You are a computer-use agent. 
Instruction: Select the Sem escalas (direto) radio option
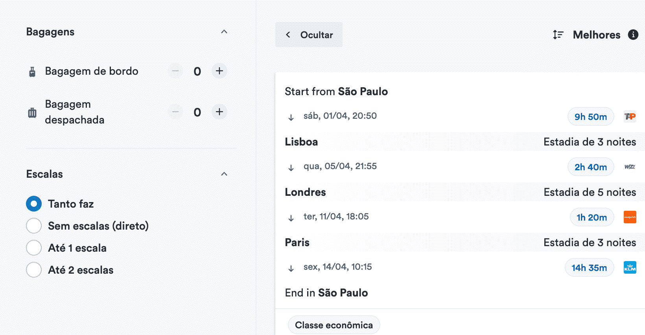click(34, 226)
